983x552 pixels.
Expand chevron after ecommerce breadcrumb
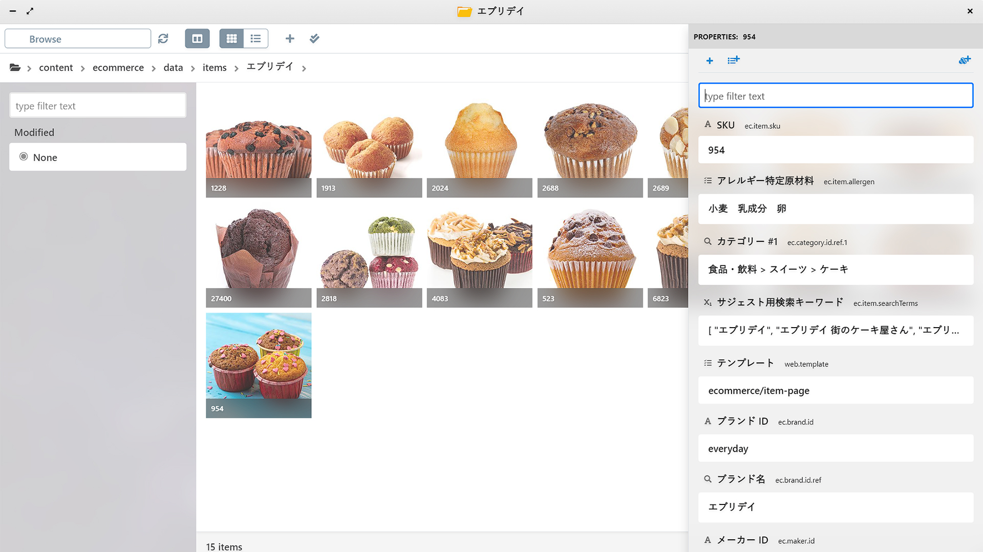click(153, 68)
